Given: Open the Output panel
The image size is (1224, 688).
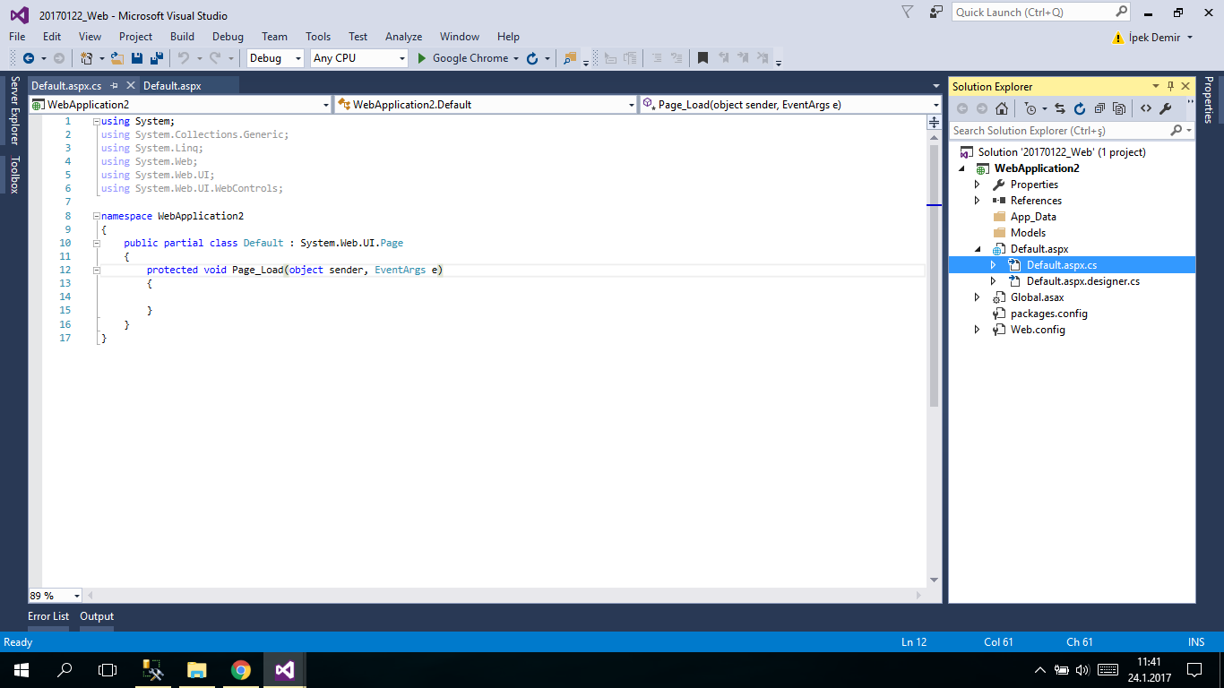Looking at the screenshot, I should pos(96,616).
